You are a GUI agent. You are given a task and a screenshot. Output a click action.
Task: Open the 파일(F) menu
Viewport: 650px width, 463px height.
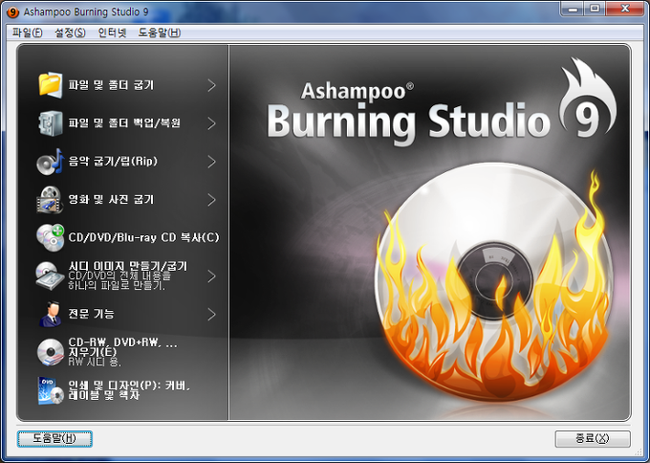[x=28, y=33]
